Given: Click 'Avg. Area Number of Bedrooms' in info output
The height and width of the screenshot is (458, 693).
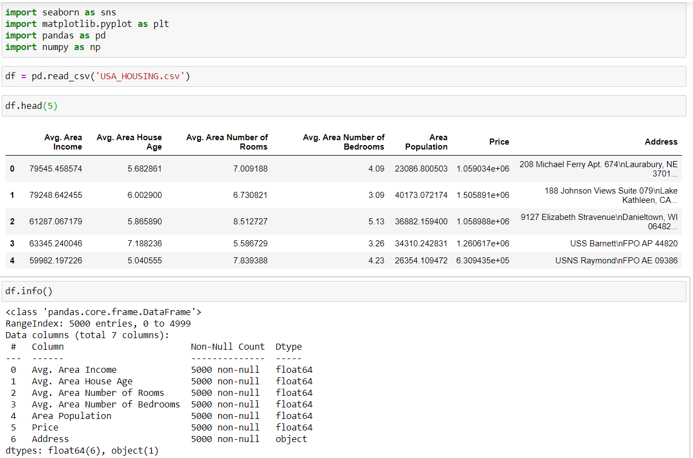Looking at the screenshot, I should [106, 404].
